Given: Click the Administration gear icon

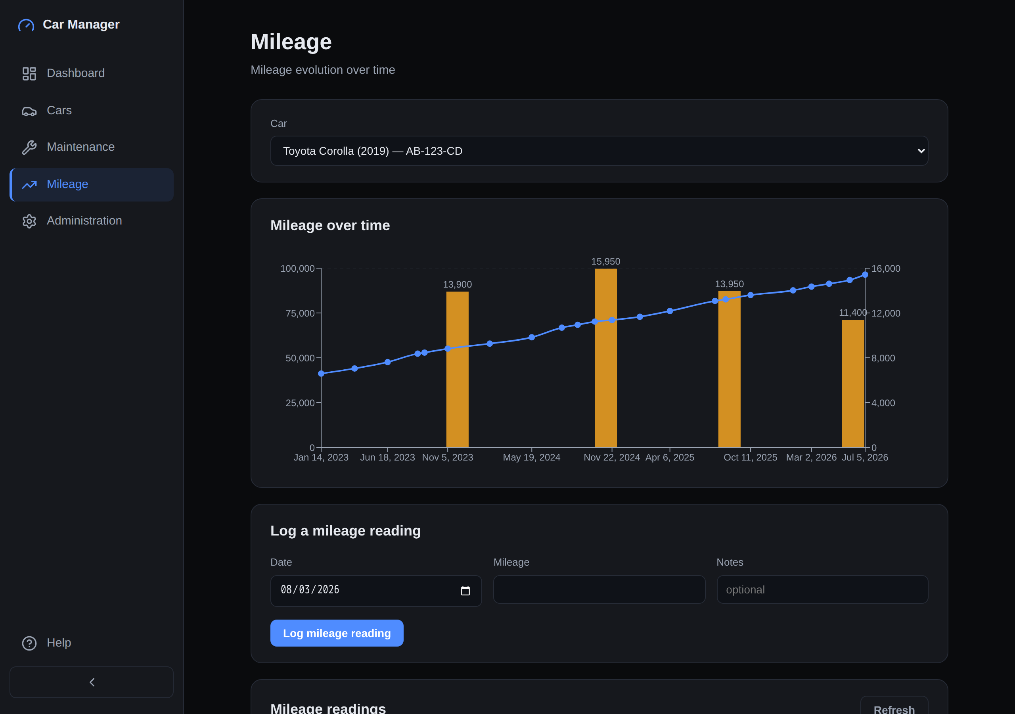Looking at the screenshot, I should [29, 221].
